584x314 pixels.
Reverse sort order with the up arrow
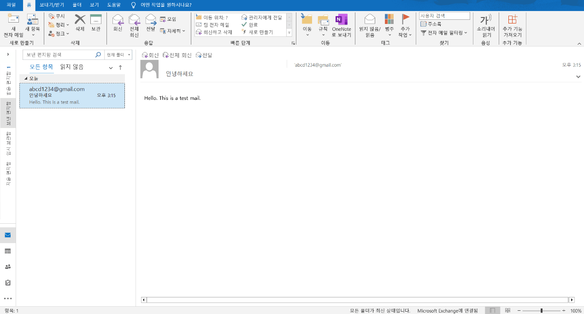[120, 68]
